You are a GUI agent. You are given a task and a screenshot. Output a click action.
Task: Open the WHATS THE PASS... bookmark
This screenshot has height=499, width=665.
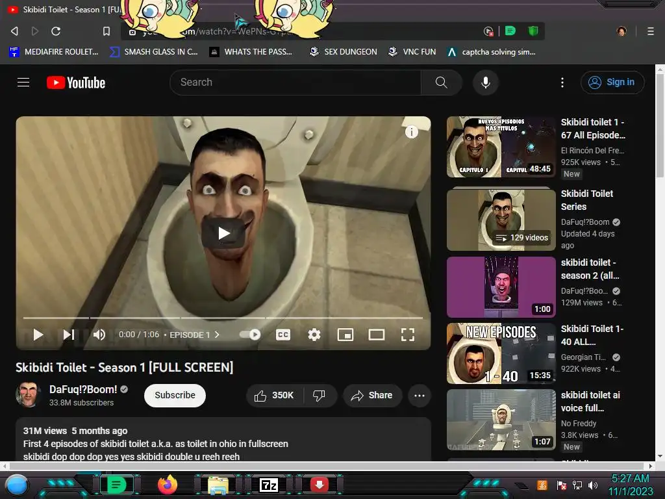(251, 52)
